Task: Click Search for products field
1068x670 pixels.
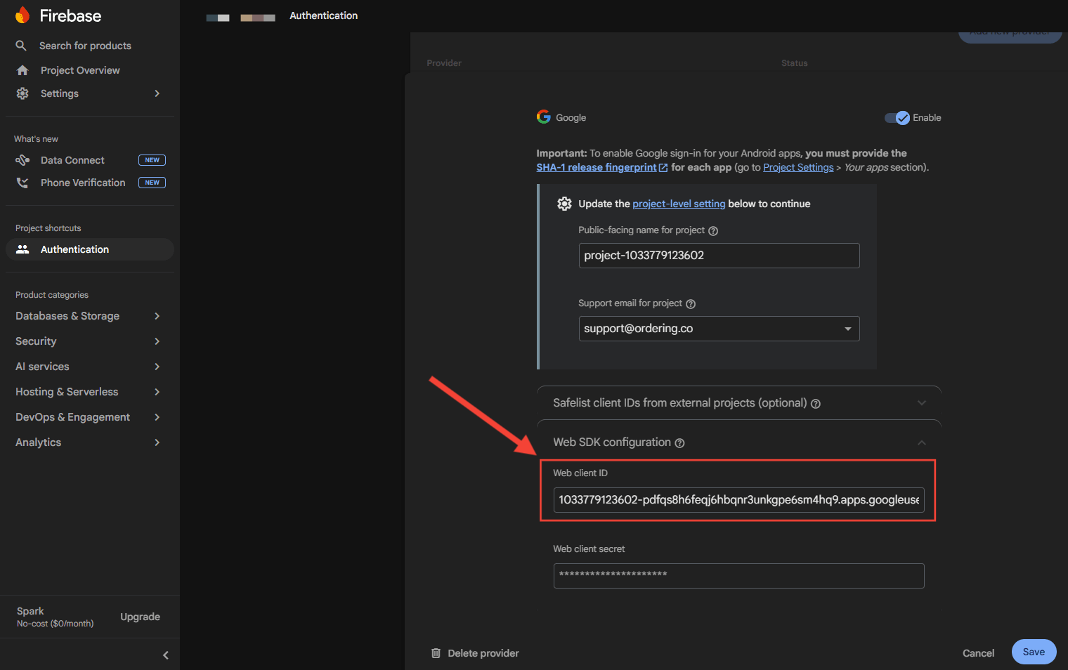Action: [x=85, y=46]
